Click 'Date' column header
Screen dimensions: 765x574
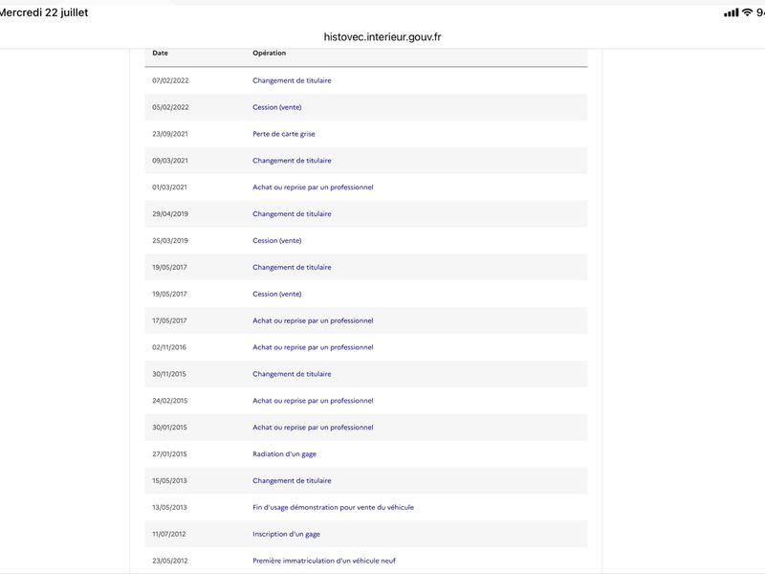pyautogui.click(x=160, y=53)
